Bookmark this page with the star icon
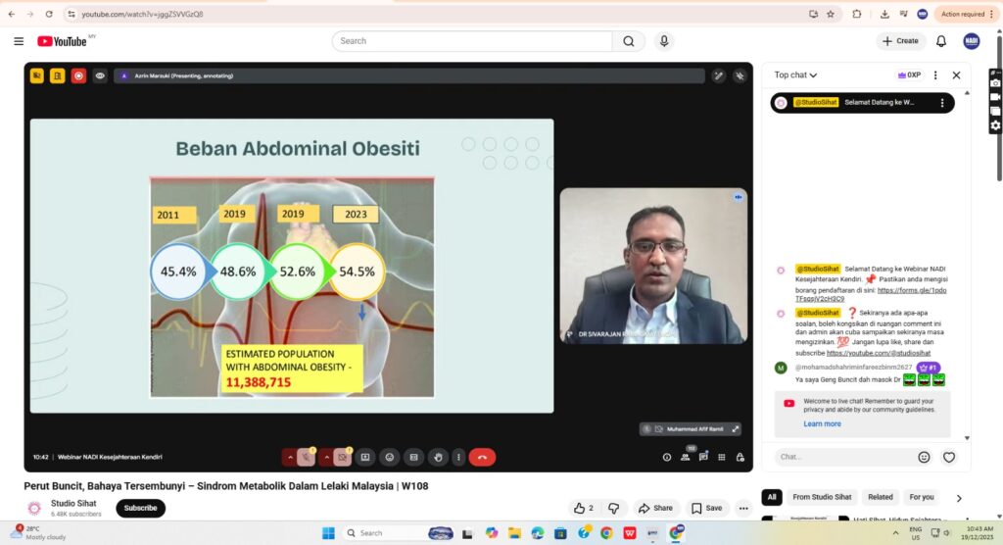Image resolution: width=1003 pixels, height=545 pixels. click(830, 14)
